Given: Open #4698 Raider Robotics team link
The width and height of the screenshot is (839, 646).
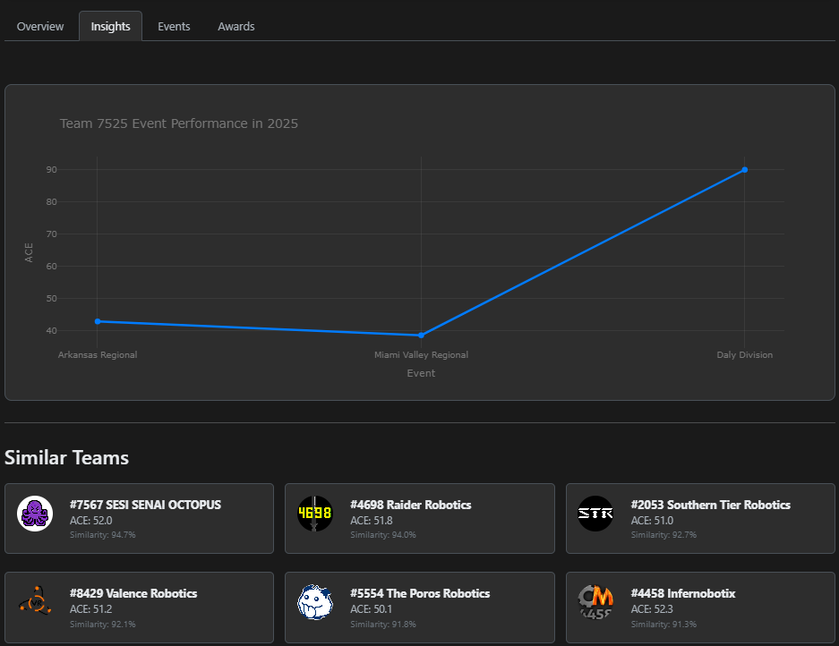Looking at the screenshot, I should [410, 505].
